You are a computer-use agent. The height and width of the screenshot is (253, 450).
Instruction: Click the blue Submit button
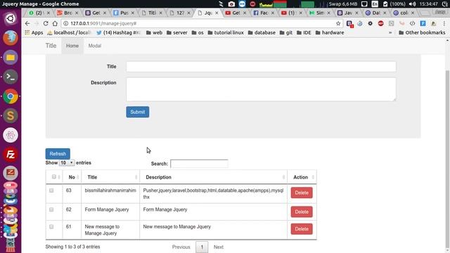(x=138, y=112)
